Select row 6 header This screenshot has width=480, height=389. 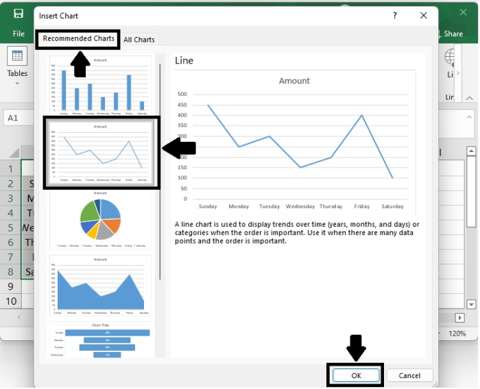point(11,242)
